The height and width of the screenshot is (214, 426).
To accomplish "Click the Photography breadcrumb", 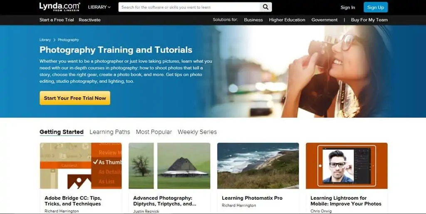I will tap(68, 40).
